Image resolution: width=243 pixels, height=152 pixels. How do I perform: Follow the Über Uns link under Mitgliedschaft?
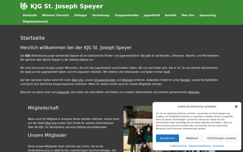coord(51,123)
